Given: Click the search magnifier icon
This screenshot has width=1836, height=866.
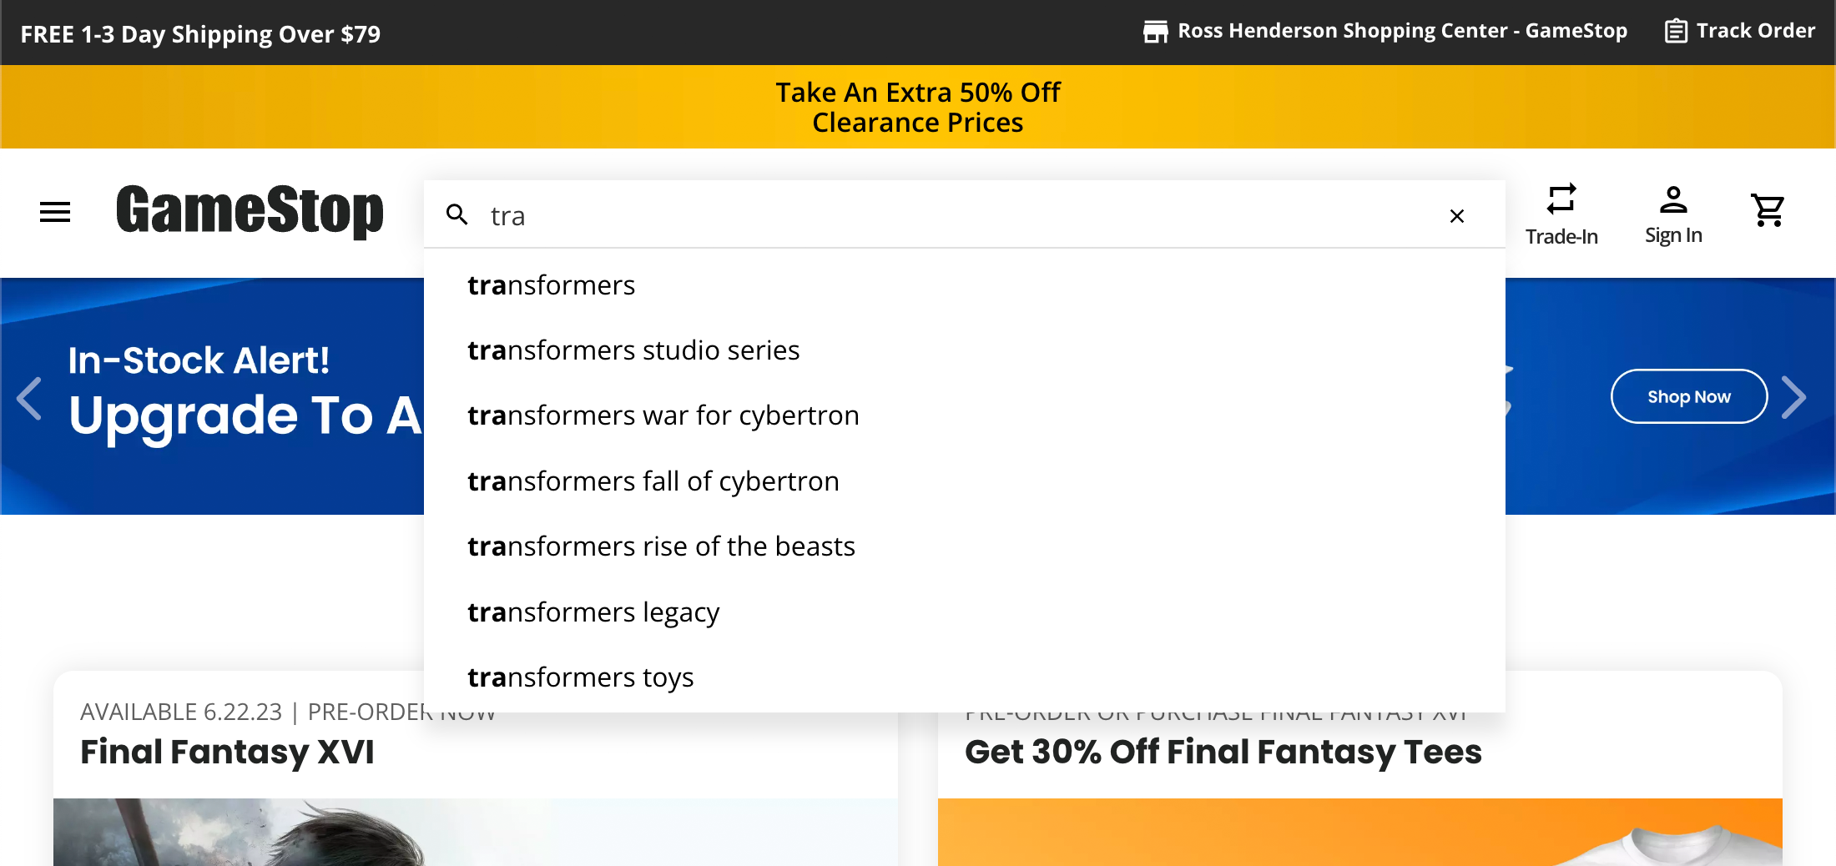Looking at the screenshot, I should (457, 214).
